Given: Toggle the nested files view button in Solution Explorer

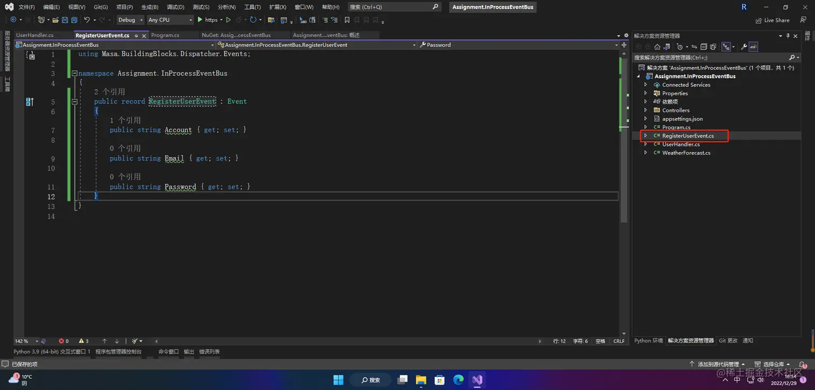Looking at the screenshot, I should pos(726,47).
